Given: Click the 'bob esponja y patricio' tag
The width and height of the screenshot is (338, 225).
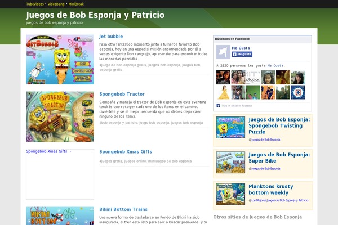Looking at the screenshot, I should [x=119, y=123].
